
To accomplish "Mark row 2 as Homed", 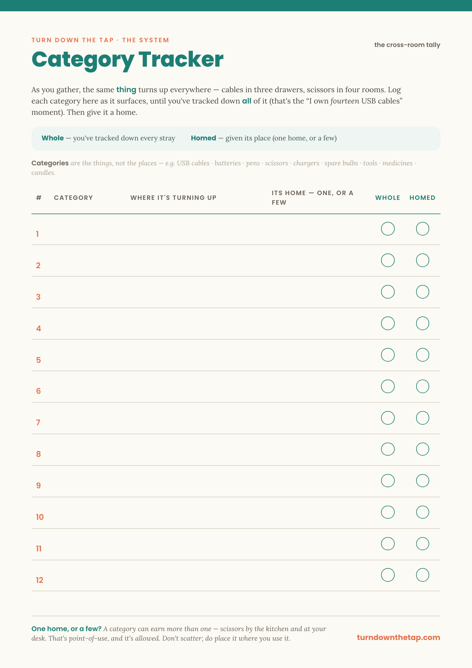I will pos(422,260).
